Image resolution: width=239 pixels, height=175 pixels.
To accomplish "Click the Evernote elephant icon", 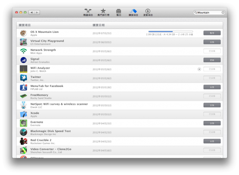I will click(24, 123).
